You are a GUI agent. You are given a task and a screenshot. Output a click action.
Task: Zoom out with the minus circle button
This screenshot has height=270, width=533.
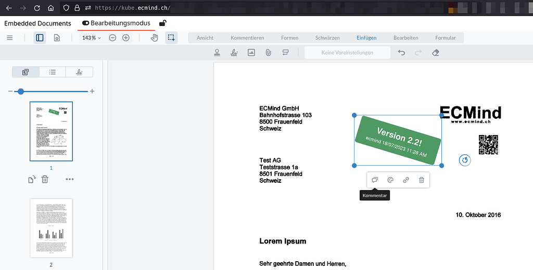click(x=112, y=38)
